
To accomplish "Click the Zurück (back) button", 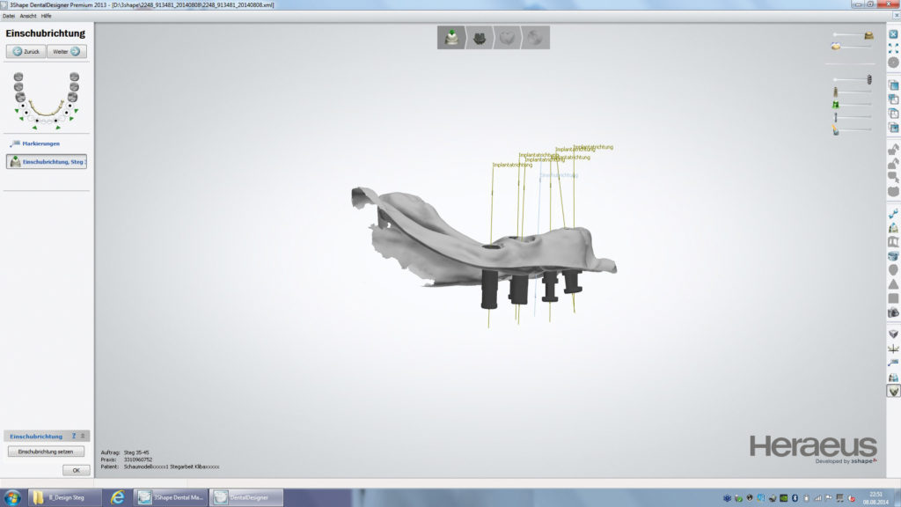I will (26, 51).
